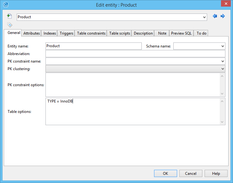Click the application icon in the title bar
233x183 pixels.
tap(5, 5)
